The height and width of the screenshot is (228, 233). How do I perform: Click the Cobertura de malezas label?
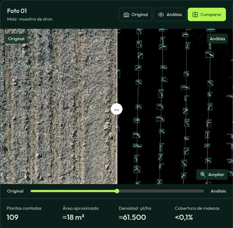tap(197, 208)
